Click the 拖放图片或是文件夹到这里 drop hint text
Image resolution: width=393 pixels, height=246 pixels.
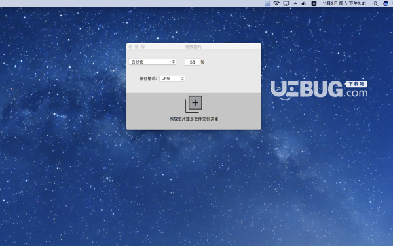tap(194, 119)
